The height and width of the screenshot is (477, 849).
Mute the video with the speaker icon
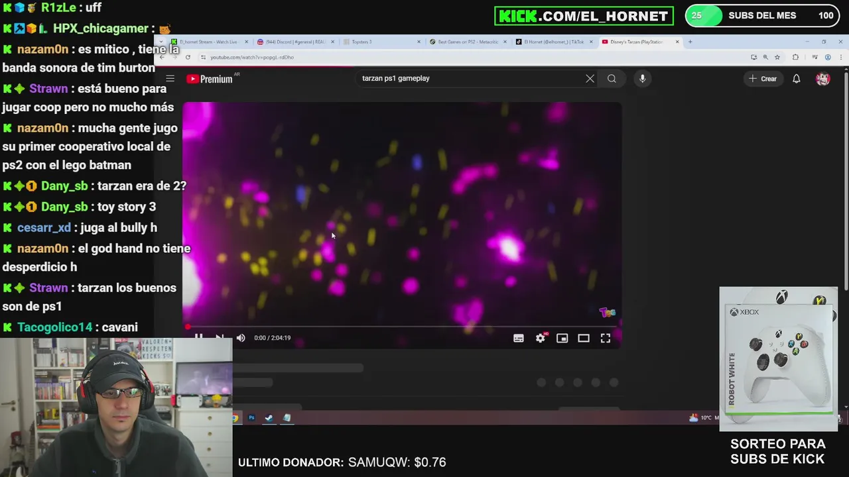tap(241, 338)
